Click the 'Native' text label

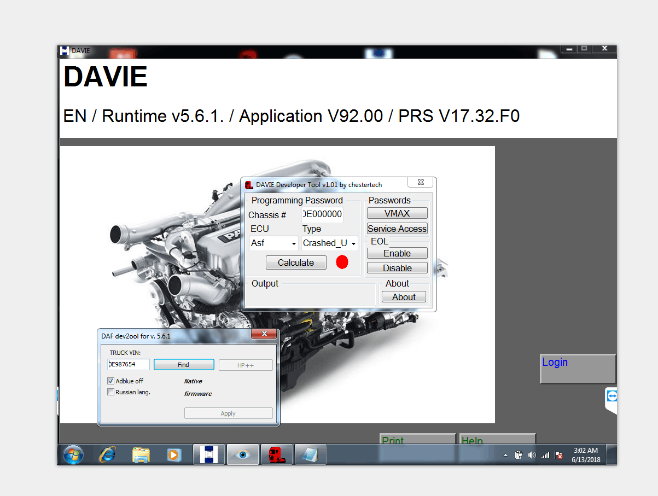tap(193, 381)
